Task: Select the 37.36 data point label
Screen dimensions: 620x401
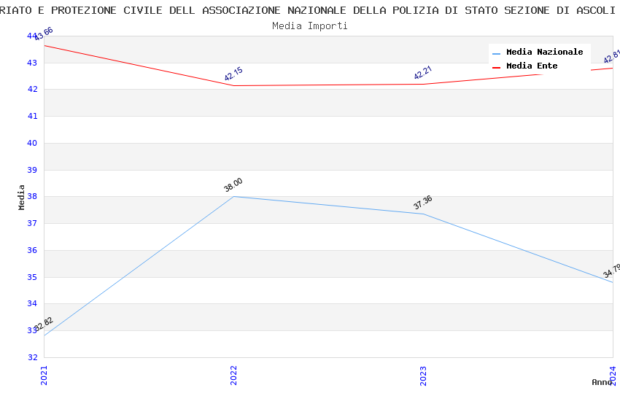Action: click(423, 203)
